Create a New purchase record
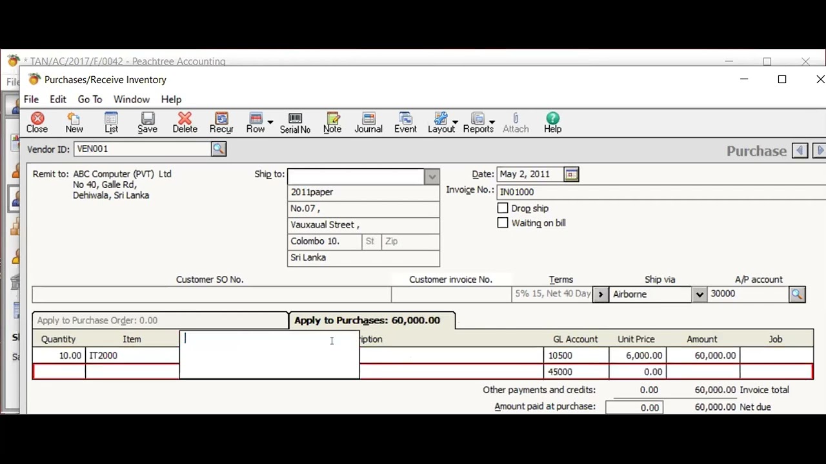The width and height of the screenshot is (826, 464). (74, 122)
